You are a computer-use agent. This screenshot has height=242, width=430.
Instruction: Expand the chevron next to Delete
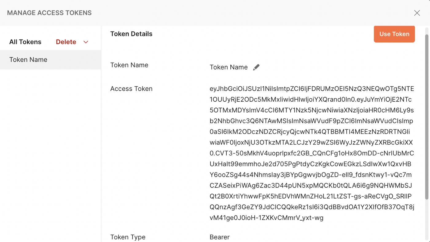86,42
